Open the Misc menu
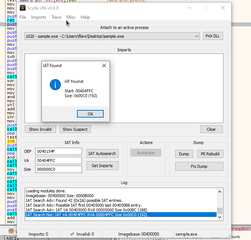This screenshot has width=251, height=240. [x=71, y=17]
